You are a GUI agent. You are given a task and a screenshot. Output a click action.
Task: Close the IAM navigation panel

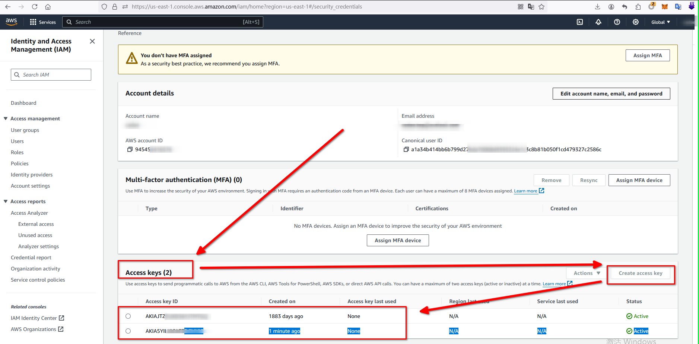(92, 41)
